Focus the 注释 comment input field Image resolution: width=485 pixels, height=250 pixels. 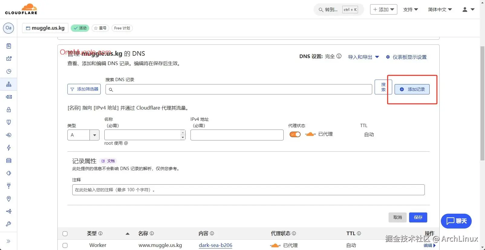pyautogui.click(x=249, y=190)
